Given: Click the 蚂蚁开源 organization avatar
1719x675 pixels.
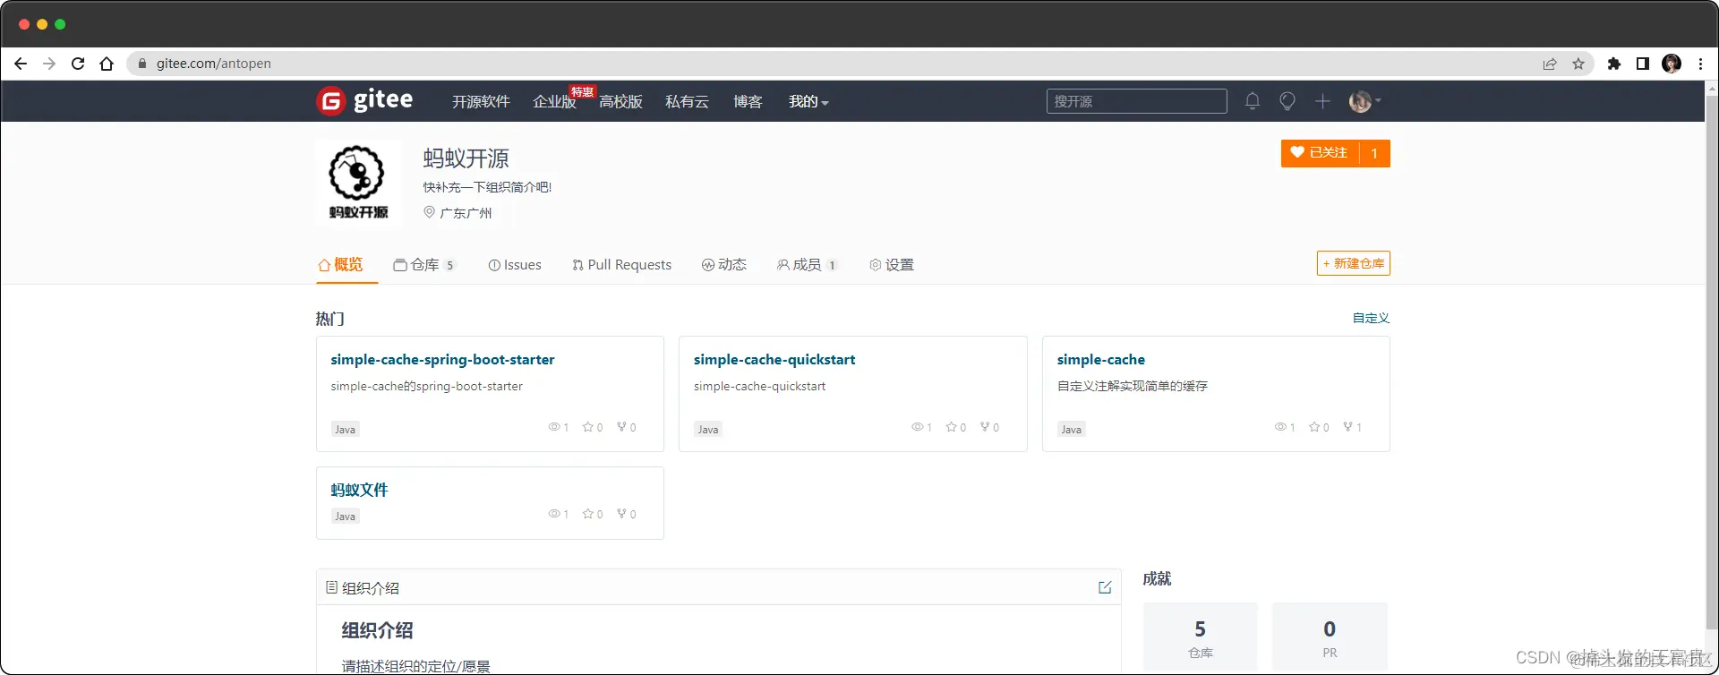Looking at the screenshot, I should [x=358, y=184].
